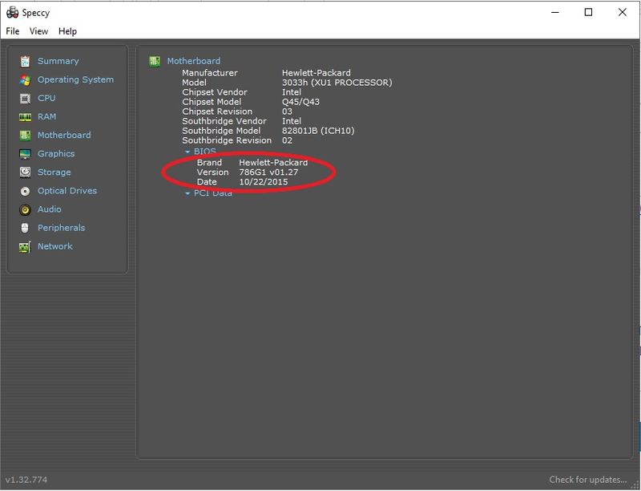Viewport: 641px width, 491px height.
Task: Click the Optical Drives disc icon
Action: [x=25, y=191]
